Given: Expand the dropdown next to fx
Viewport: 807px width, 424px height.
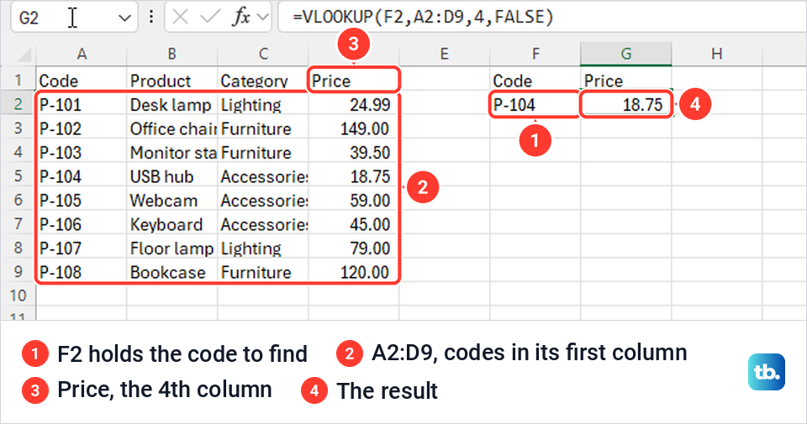Looking at the screenshot, I should (262, 18).
